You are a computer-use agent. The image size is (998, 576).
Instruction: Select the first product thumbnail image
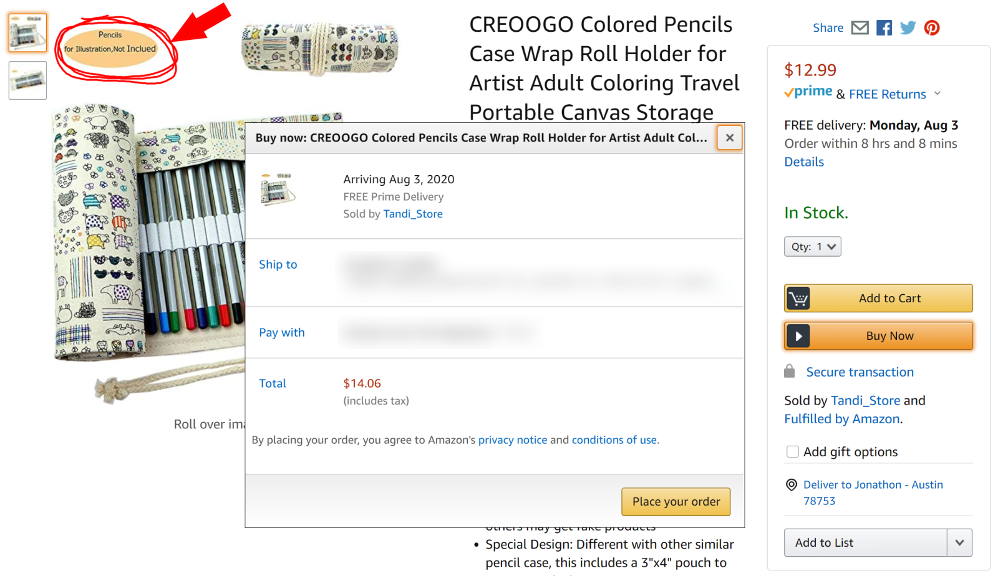[27, 33]
